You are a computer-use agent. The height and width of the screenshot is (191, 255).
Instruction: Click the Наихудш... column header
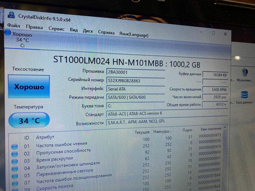point(162,132)
